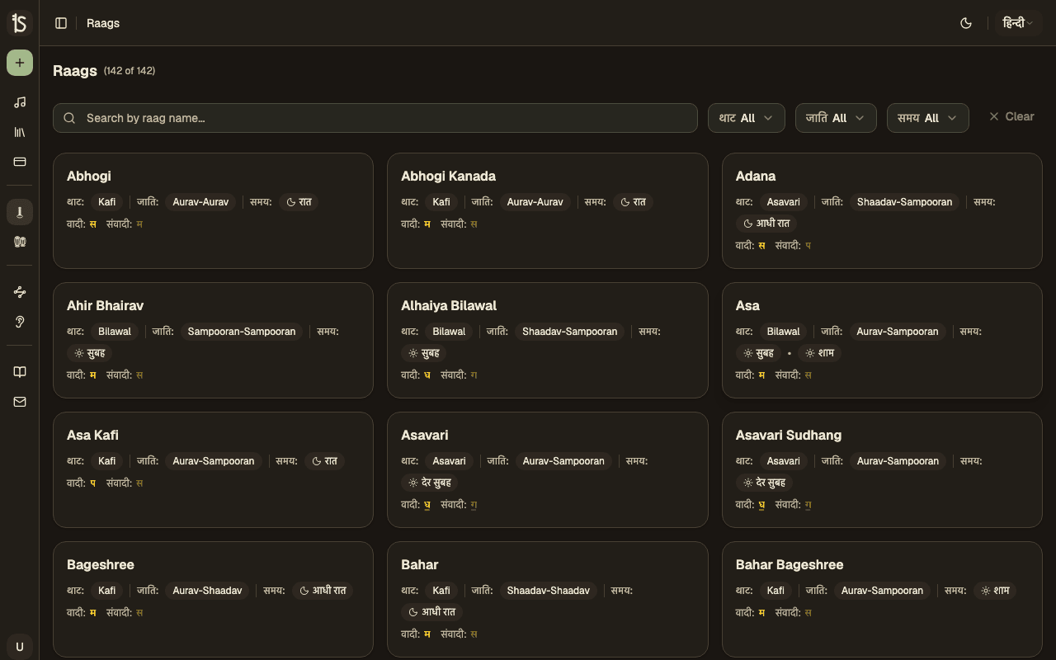Open the tabla drums sidebar icon
Image resolution: width=1056 pixels, height=660 pixels.
(x=20, y=242)
